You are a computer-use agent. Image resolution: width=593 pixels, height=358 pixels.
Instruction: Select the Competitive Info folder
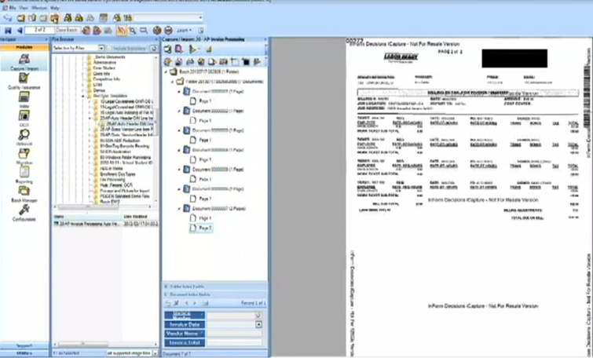coord(106,79)
